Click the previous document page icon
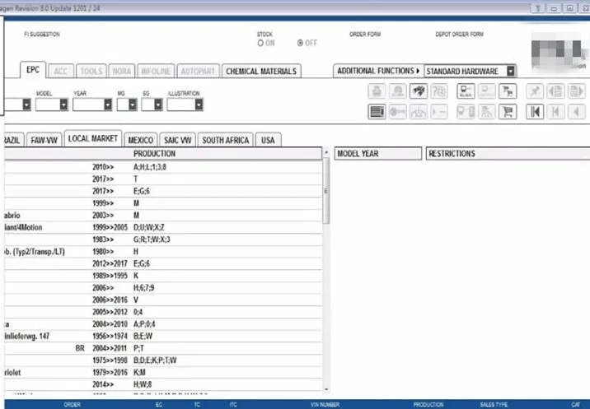 click(x=555, y=91)
